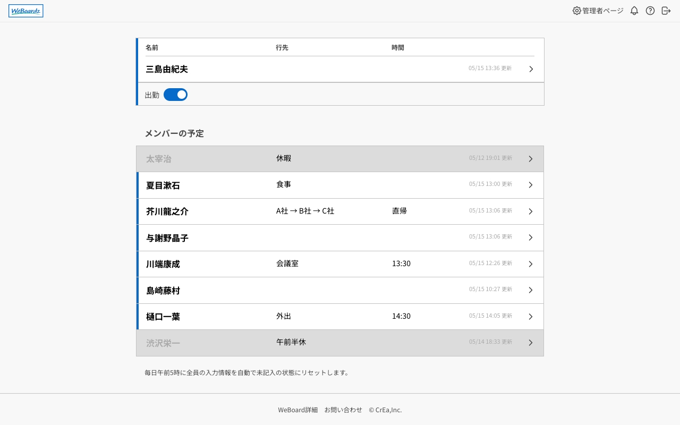
Task: Open the 管理者ページ menu item
Action: 602,11
